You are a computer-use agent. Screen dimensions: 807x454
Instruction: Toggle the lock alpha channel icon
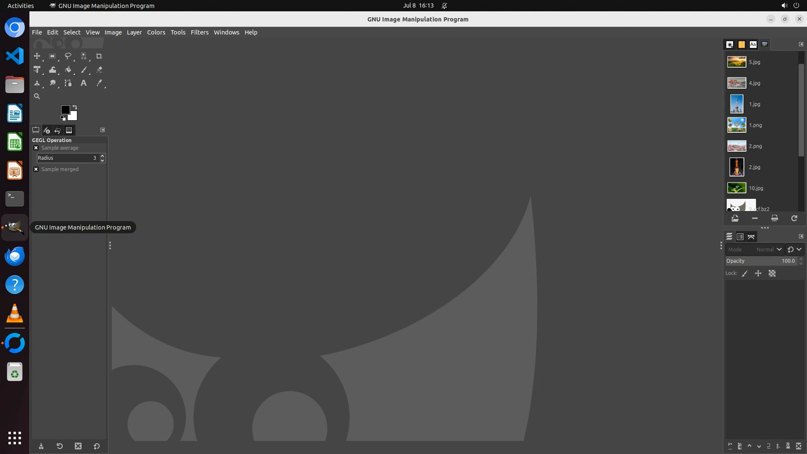click(772, 273)
